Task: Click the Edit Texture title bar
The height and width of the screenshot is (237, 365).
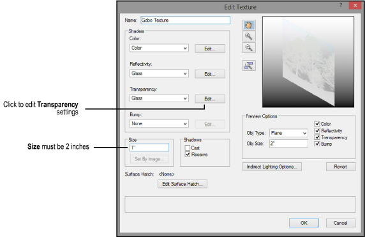Action: click(x=240, y=7)
